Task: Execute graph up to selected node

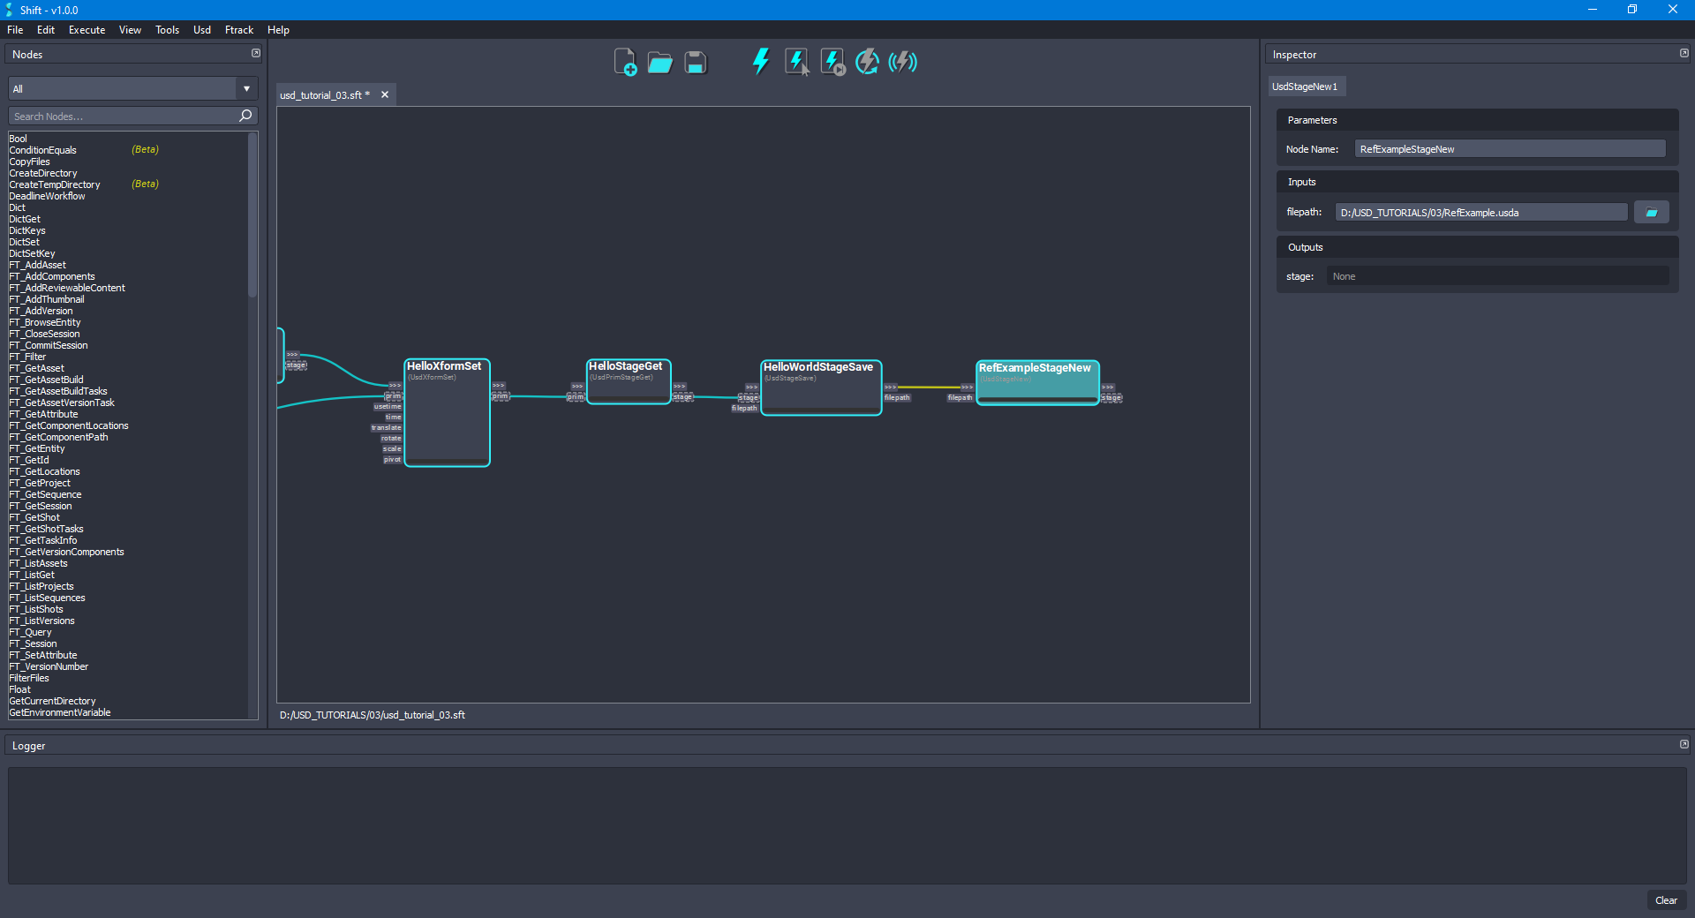Action: [832, 62]
